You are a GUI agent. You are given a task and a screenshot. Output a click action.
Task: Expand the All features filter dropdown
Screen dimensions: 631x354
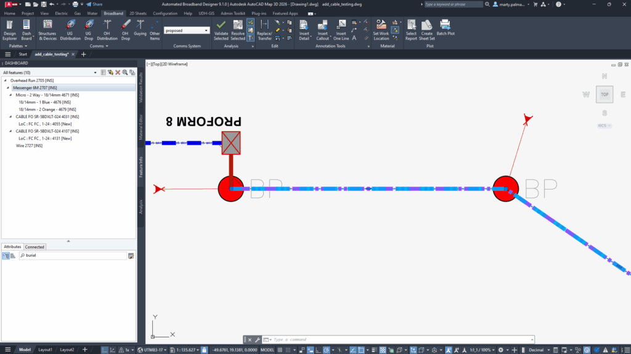click(95, 73)
